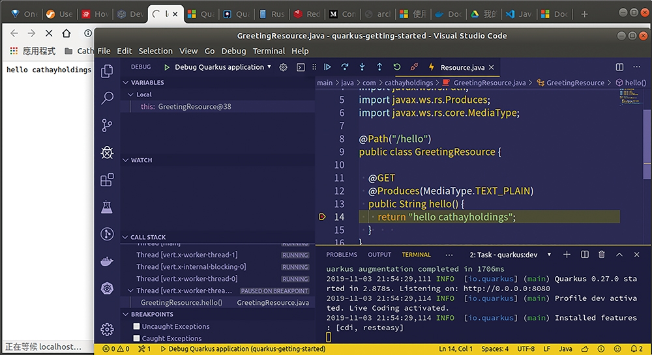This screenshot has height=355, width=652.
Task: Open the Docker whale view
Action: coord(107,261)
